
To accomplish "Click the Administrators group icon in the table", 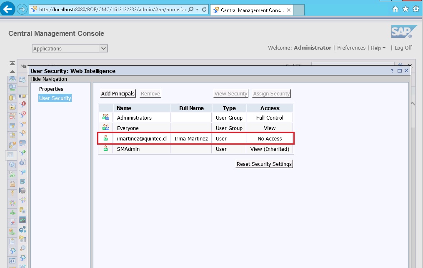I will click(x=106, y=117).
